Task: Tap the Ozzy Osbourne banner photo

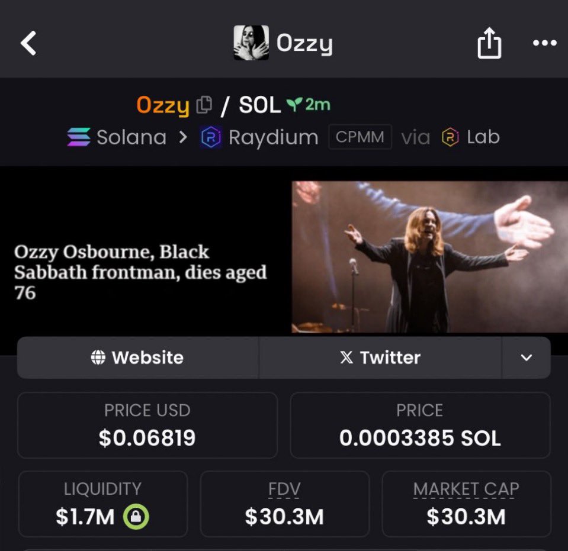Action: pyautogui.click(x=429, y=257)
